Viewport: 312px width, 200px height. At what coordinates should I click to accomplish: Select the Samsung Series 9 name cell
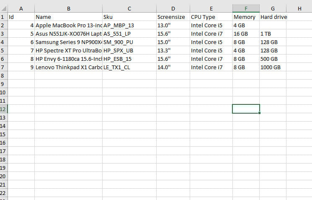[x=68, y=42]
